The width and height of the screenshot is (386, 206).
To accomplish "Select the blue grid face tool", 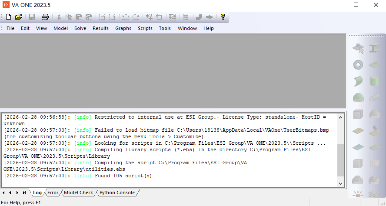I will pyautogui.click(x=358, y=147).
